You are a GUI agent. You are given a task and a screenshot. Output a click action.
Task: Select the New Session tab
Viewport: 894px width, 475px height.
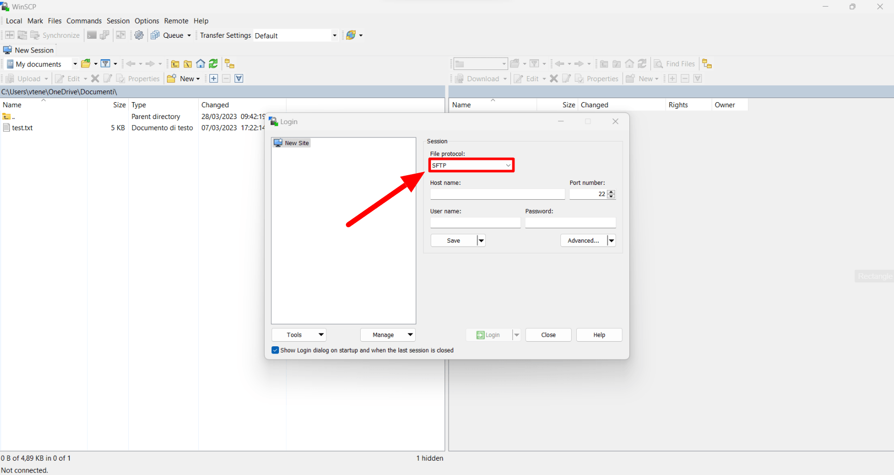click(x=29, y=50)
